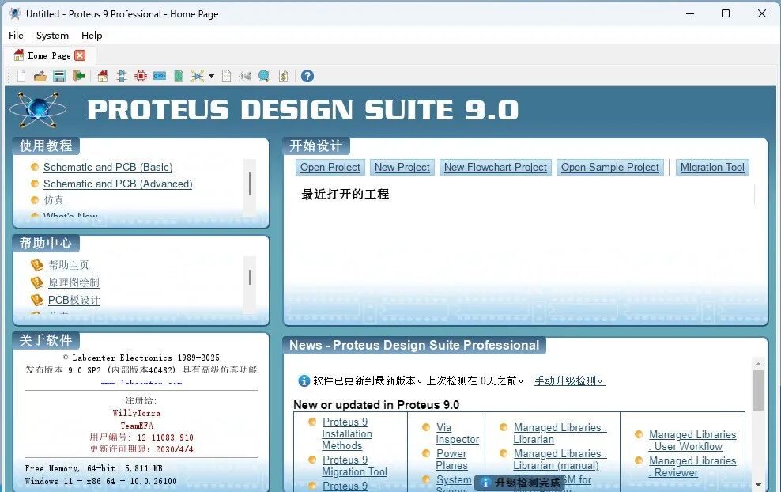Click the New Project button
This screenshot has height=492, width=781.
(x=402, y=168)
